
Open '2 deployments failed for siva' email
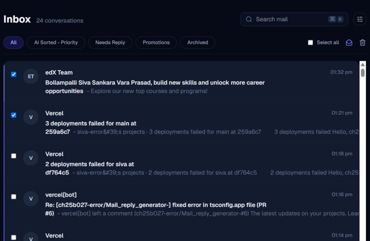(x=182, y=163)
